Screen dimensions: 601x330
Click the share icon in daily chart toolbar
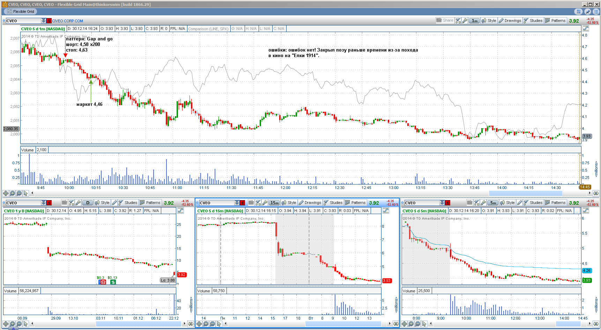(x=64, y=203)
